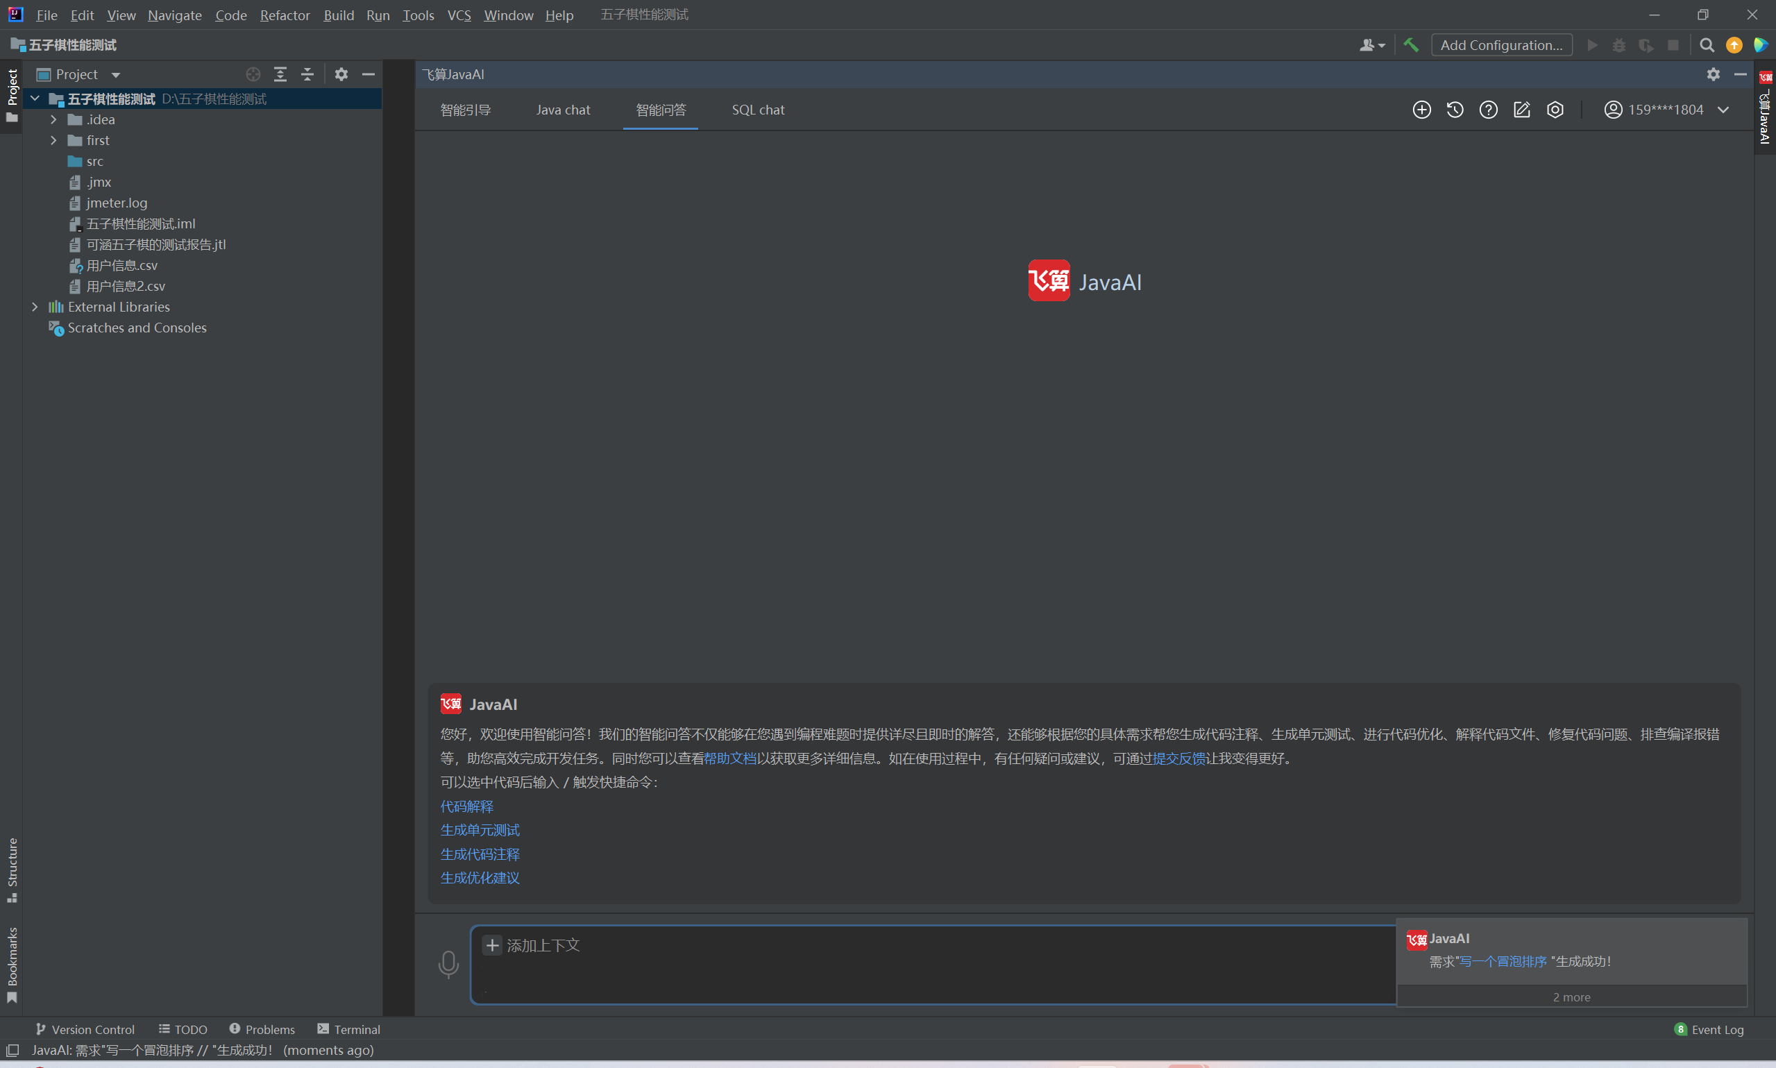Screen dimensions: 1776x1068
Task: Expand External Libraries node
Action: point(35,307)
